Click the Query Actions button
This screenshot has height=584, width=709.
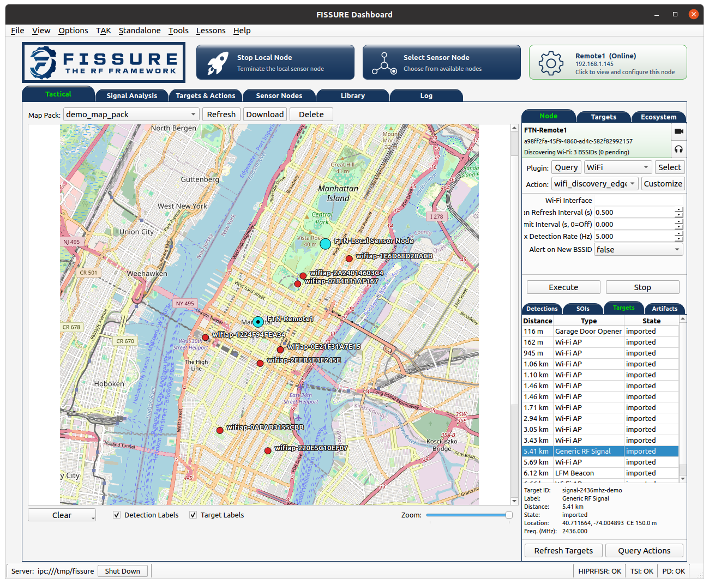click(x=644, y=551)
